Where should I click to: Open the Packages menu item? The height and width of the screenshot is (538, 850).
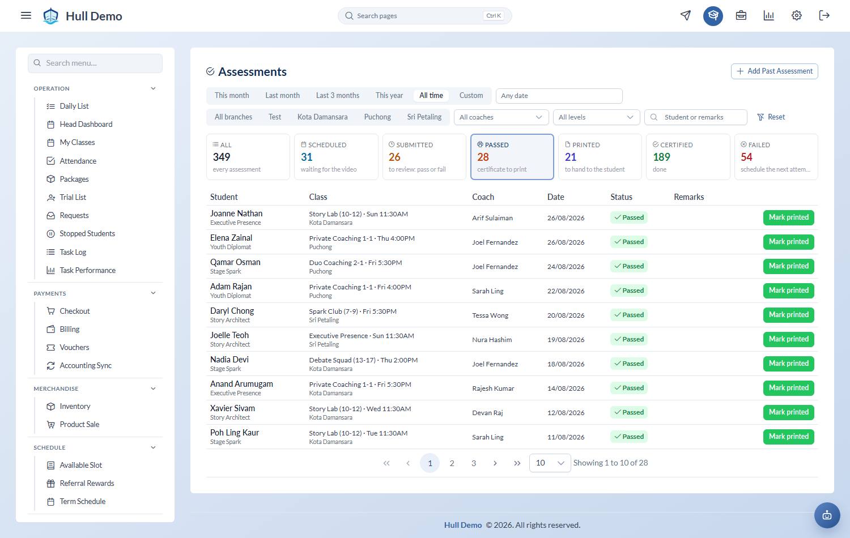(74, 179)
